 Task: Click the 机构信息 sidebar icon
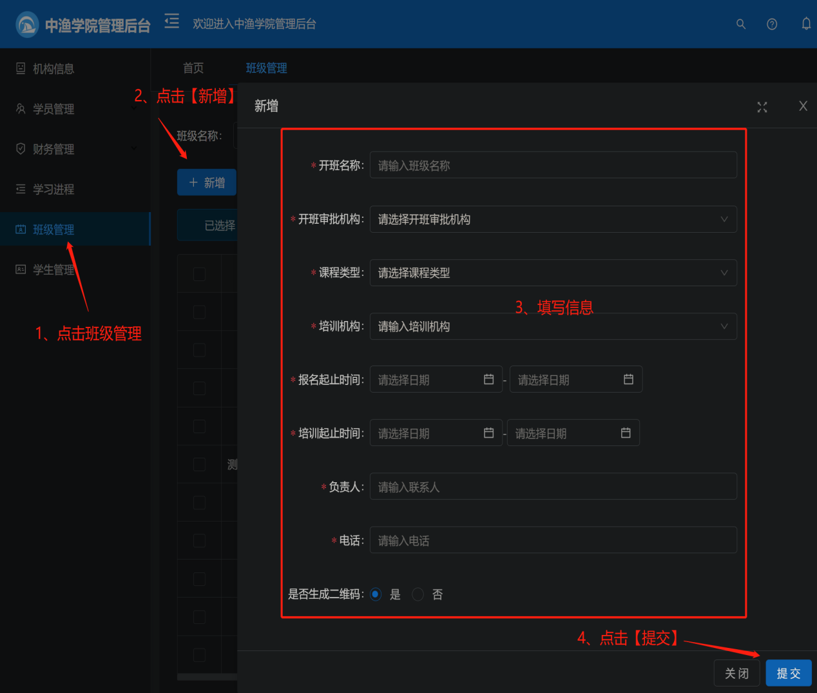[21, 68]
